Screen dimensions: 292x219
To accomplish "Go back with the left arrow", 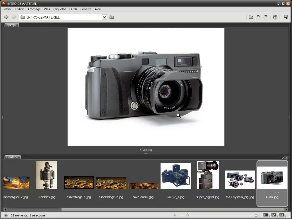I will (6, 17).
